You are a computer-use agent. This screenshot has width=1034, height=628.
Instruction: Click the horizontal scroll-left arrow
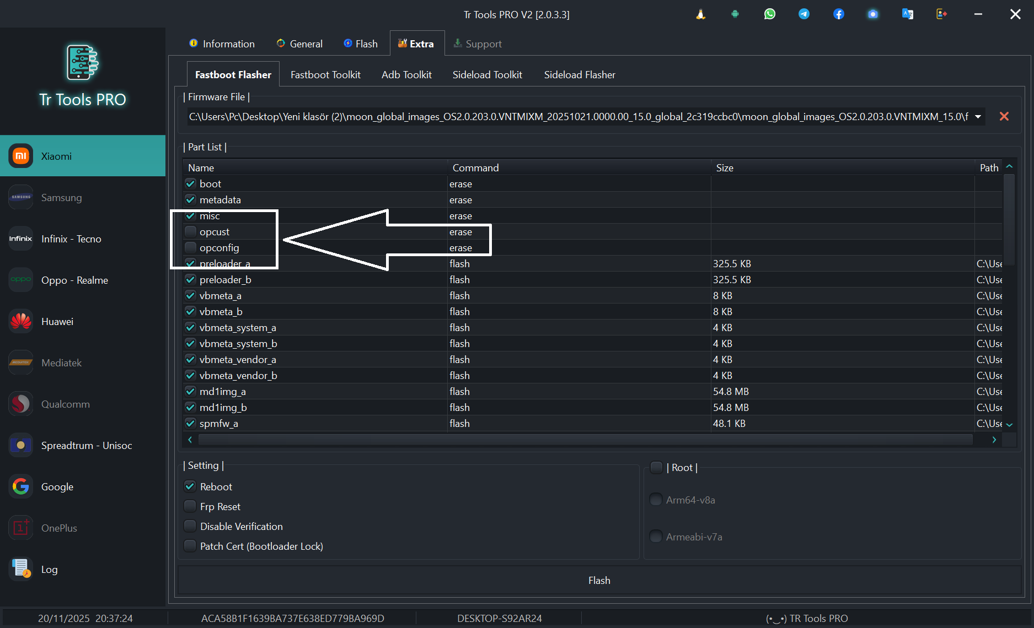[190, 440]
